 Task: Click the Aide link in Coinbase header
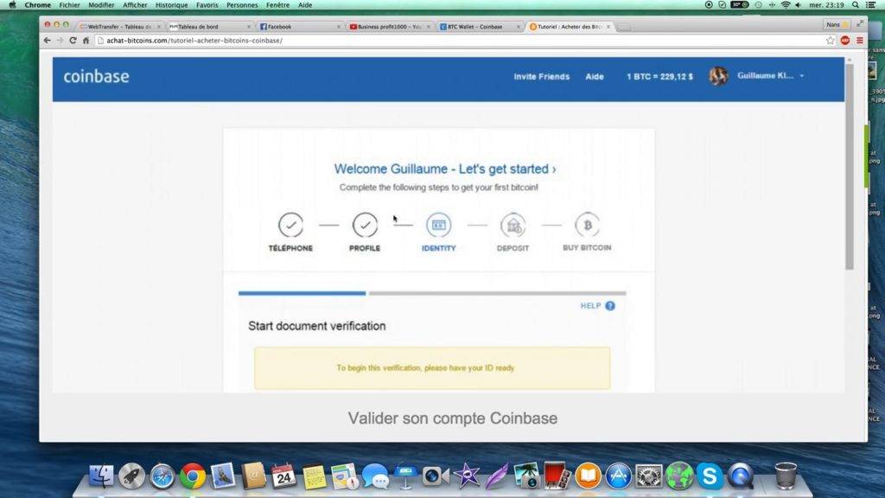(x=595, y=76)
